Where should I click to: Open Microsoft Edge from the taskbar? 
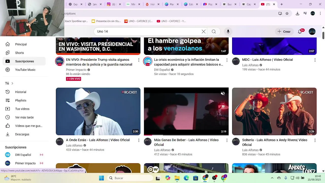tap(186, 178)
